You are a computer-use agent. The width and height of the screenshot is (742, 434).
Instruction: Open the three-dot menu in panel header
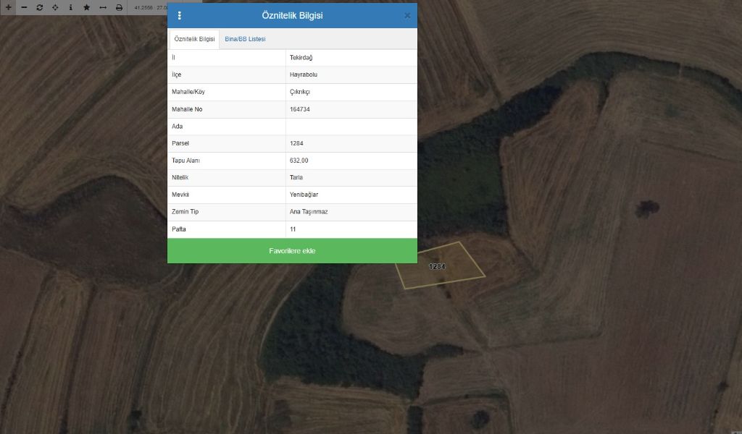[x=180, y=15]
